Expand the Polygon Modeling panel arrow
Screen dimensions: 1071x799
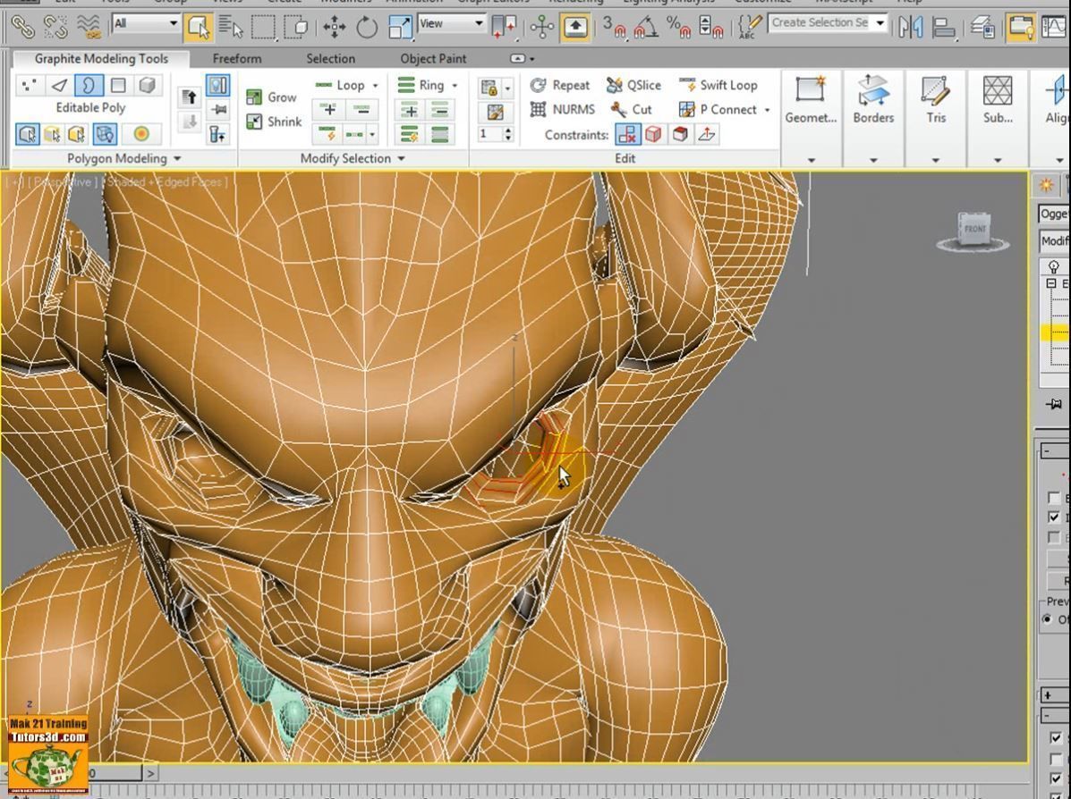[177, 158]
